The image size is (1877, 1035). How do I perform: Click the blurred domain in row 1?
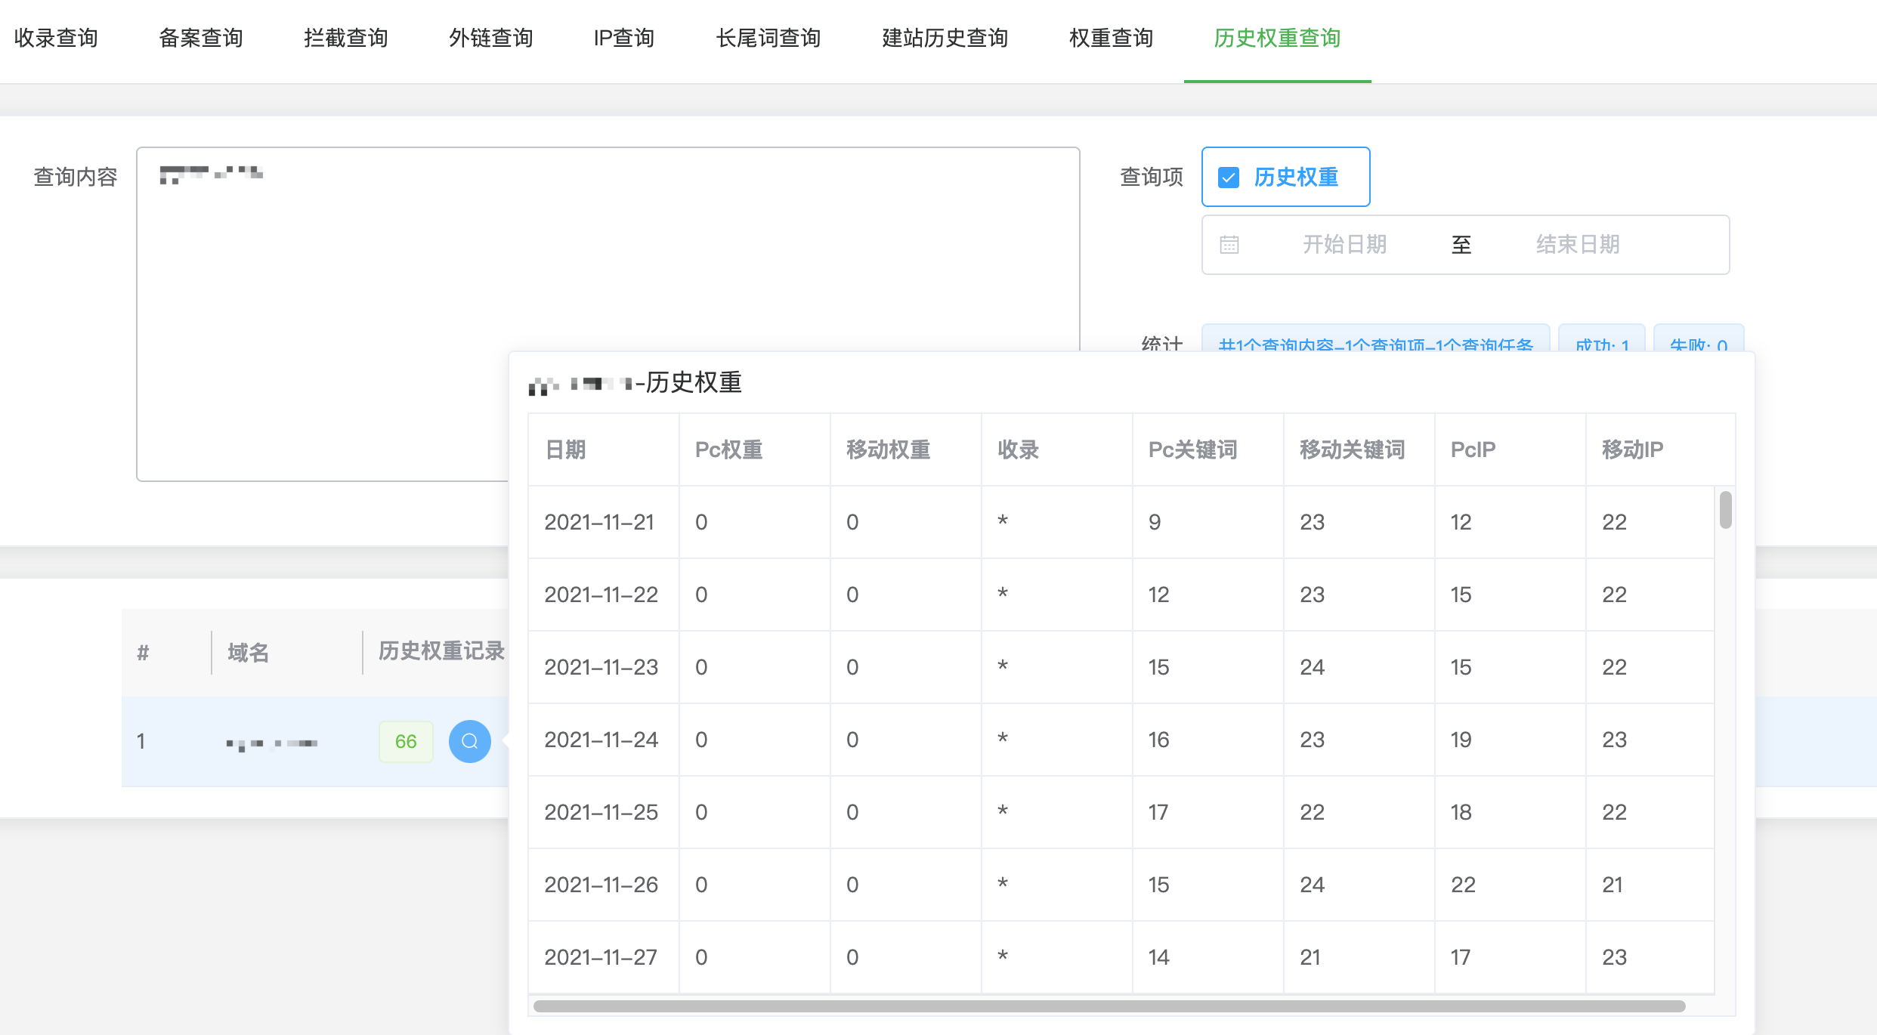[272, 743]
